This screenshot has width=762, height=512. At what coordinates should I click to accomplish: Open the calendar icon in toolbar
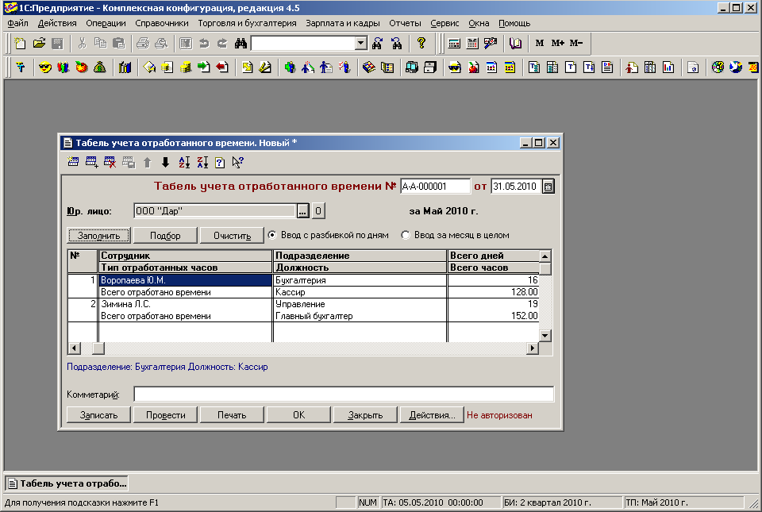pos(471,43)
